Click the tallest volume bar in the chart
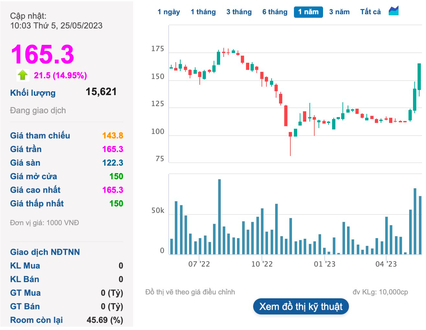Image resolution: width=426 pixels, height=330 pixels. 219,216
